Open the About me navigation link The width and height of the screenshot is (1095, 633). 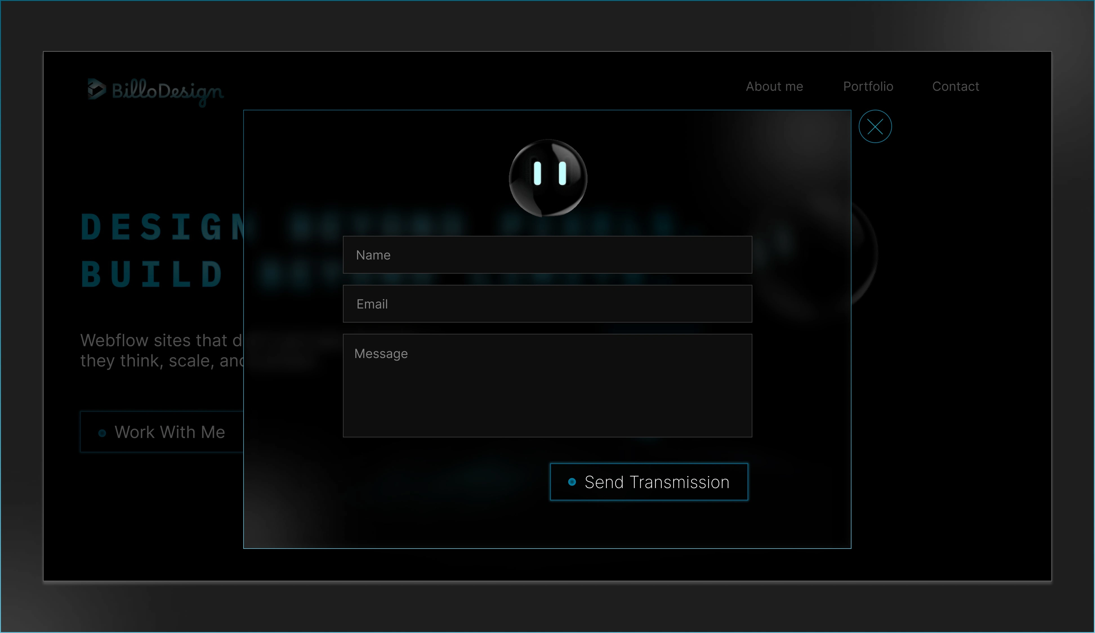click(x=774, y=86)
